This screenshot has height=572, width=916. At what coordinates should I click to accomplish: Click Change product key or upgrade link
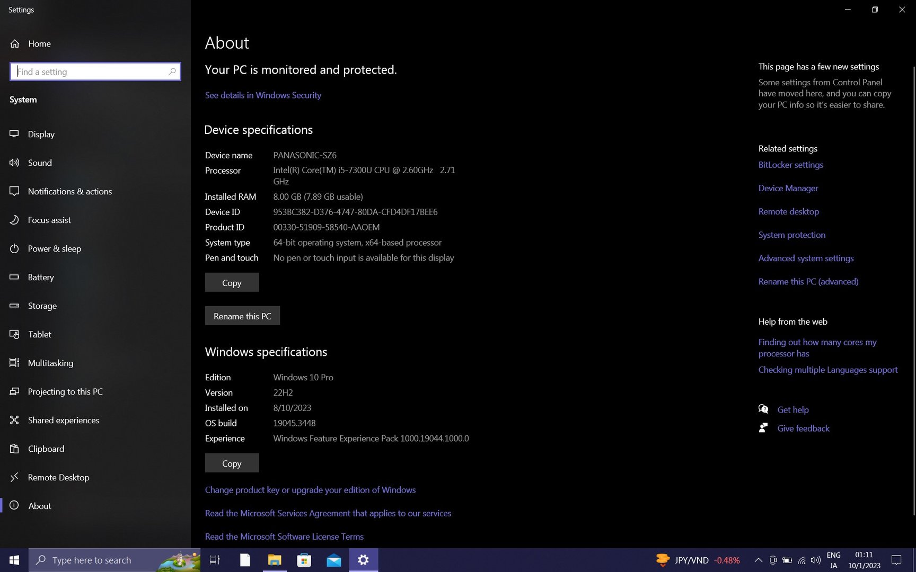310,490
